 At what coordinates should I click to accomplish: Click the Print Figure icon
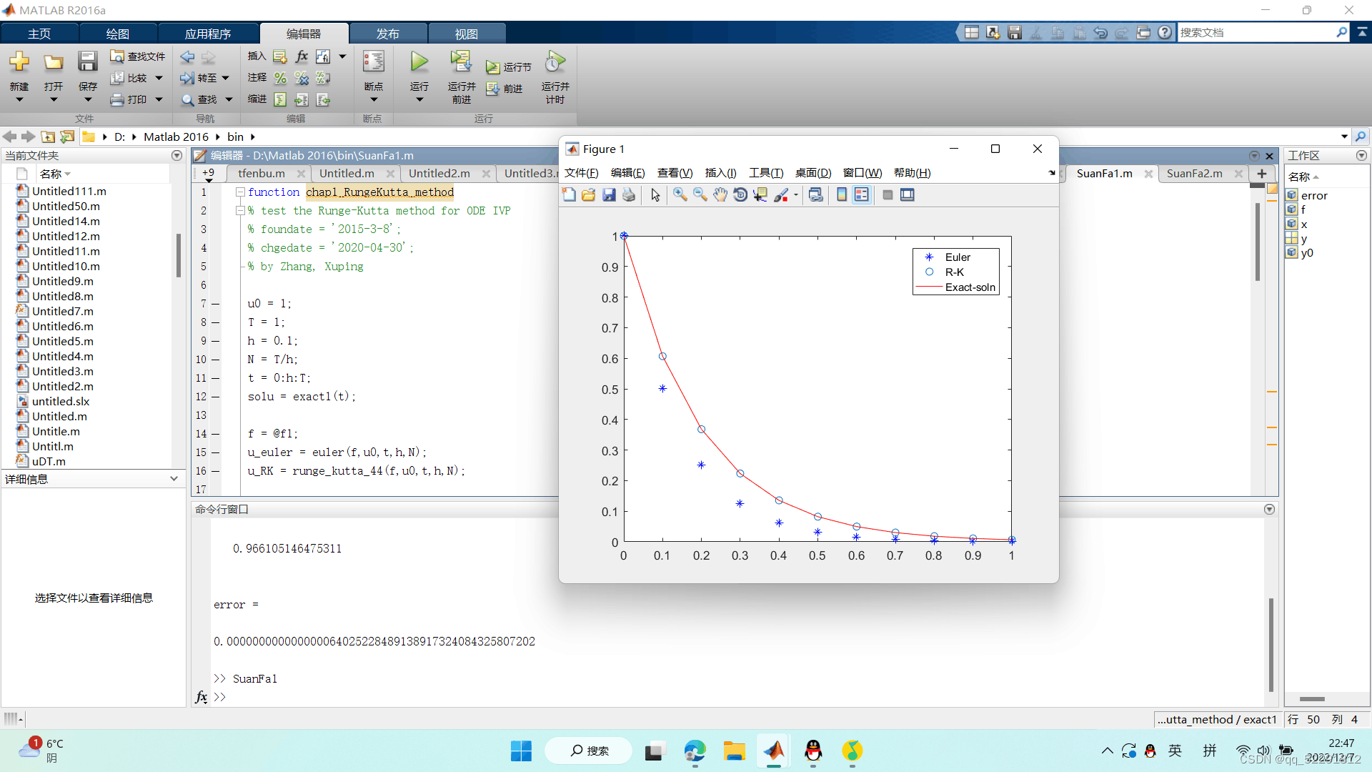[x=629, y=194]
